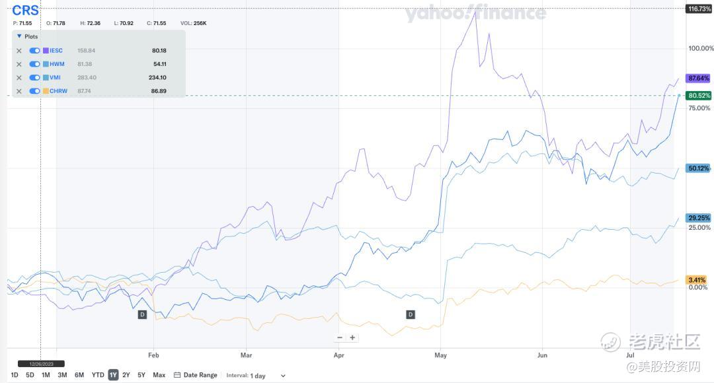
Task: Click the first D dividend marker near February
Action: coord(142,314)
